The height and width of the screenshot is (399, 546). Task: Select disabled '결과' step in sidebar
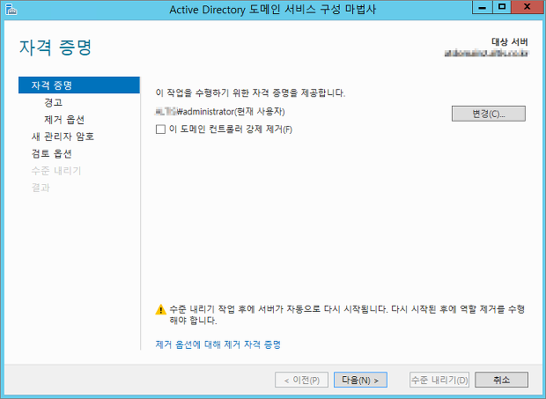pos(41,188)
